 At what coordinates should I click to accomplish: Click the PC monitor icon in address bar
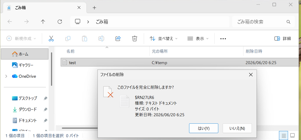[77, 22]
